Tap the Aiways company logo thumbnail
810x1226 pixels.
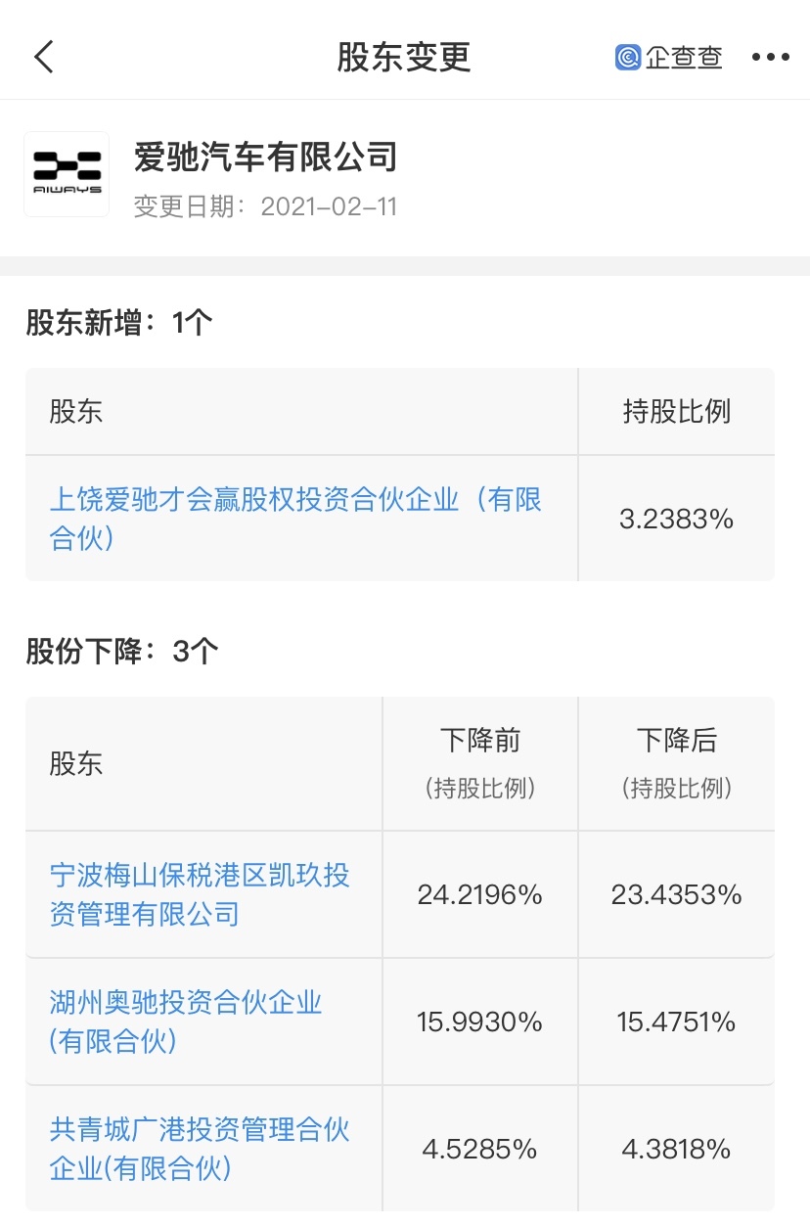pos(67,174)
